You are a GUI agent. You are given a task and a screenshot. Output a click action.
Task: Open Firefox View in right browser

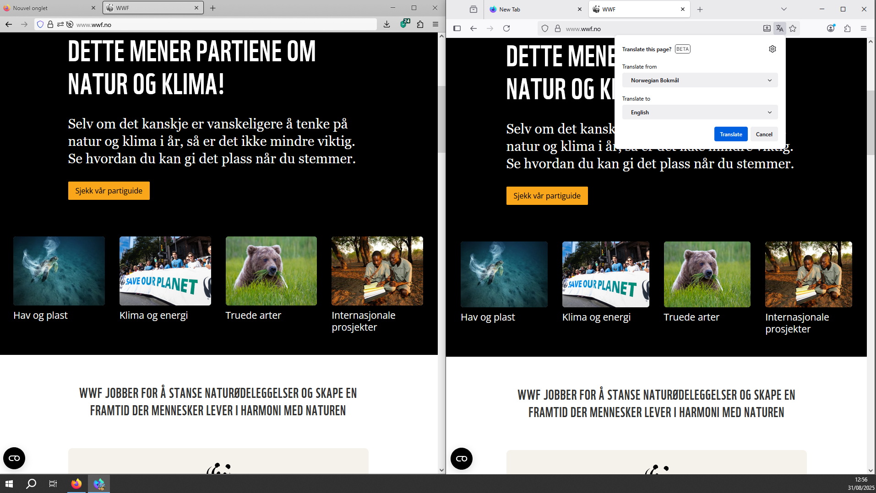(473, 9)
